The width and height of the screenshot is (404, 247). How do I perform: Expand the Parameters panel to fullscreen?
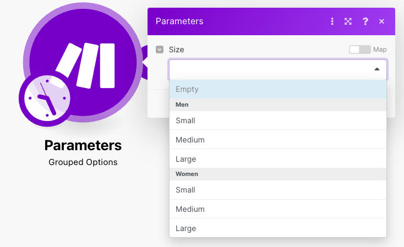348,21
